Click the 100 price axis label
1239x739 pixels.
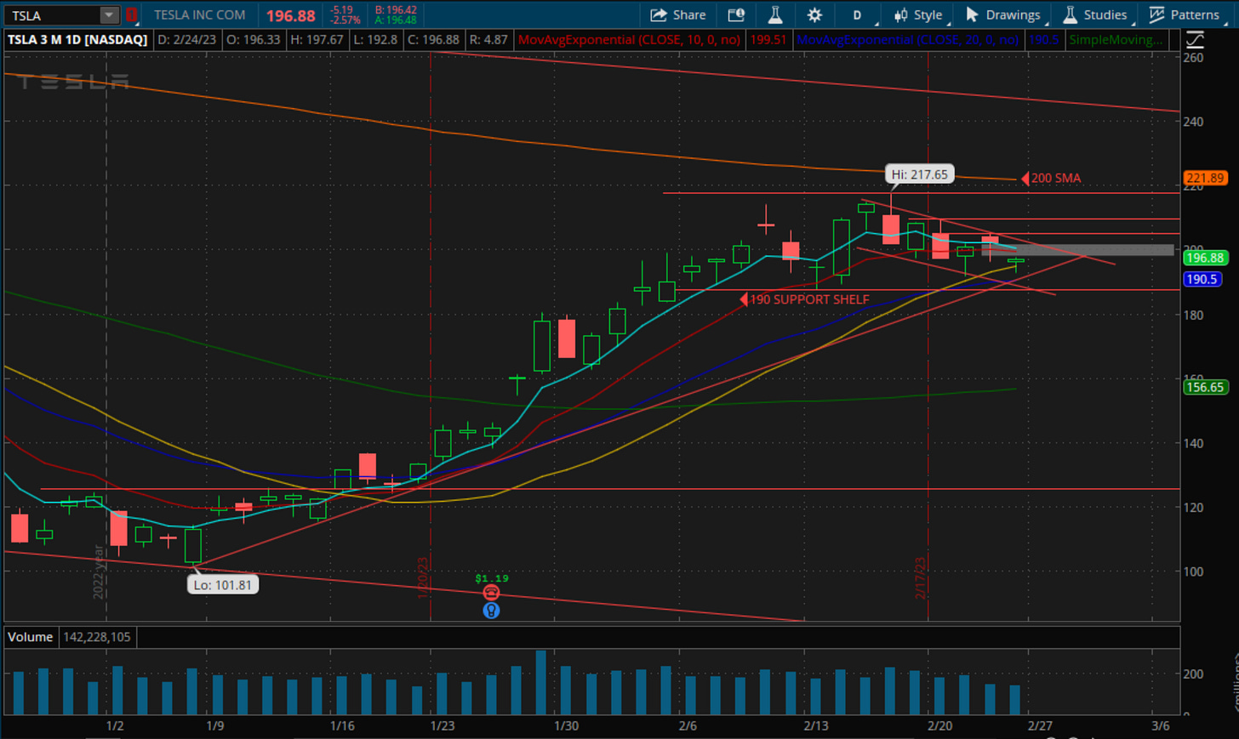coord(1193,571)
